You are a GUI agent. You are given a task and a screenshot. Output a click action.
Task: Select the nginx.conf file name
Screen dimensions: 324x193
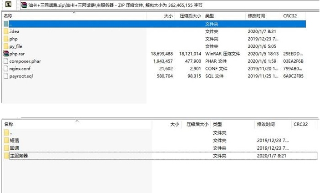click(x=20, y=69)
